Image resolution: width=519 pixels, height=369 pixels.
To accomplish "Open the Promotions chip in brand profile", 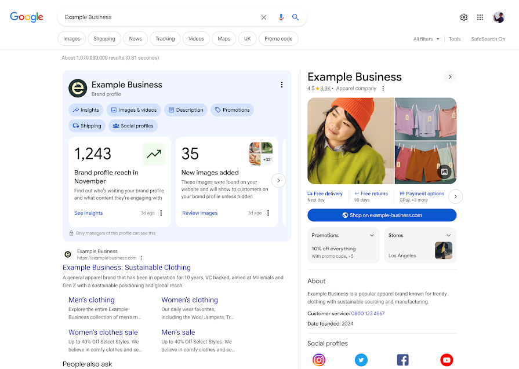I will pos(233,110).
